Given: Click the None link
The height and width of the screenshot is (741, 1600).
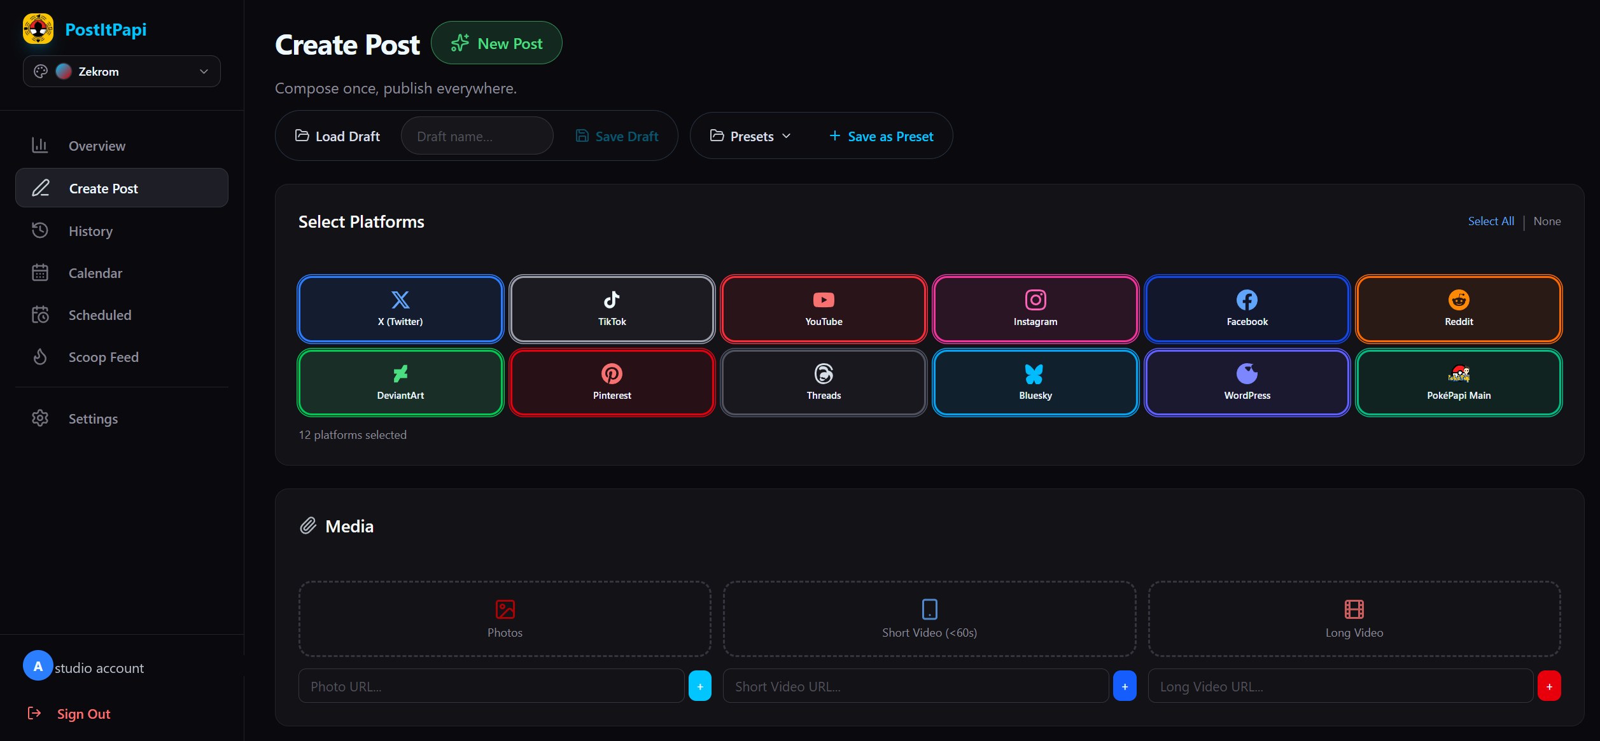Looking at the screenshot, I should coord(1547,221).
